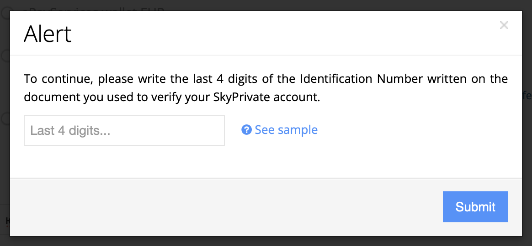This screenshot has width=532, height=246.
Task: Open the See sample link
Action: tap(286, 130)
